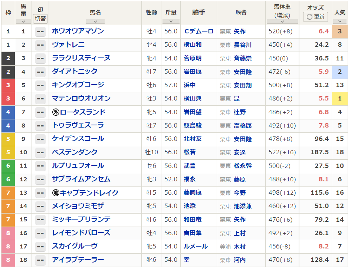Open trainer page for 木村
The width and height of the screenshot is (348, 267).
point(240,247)
